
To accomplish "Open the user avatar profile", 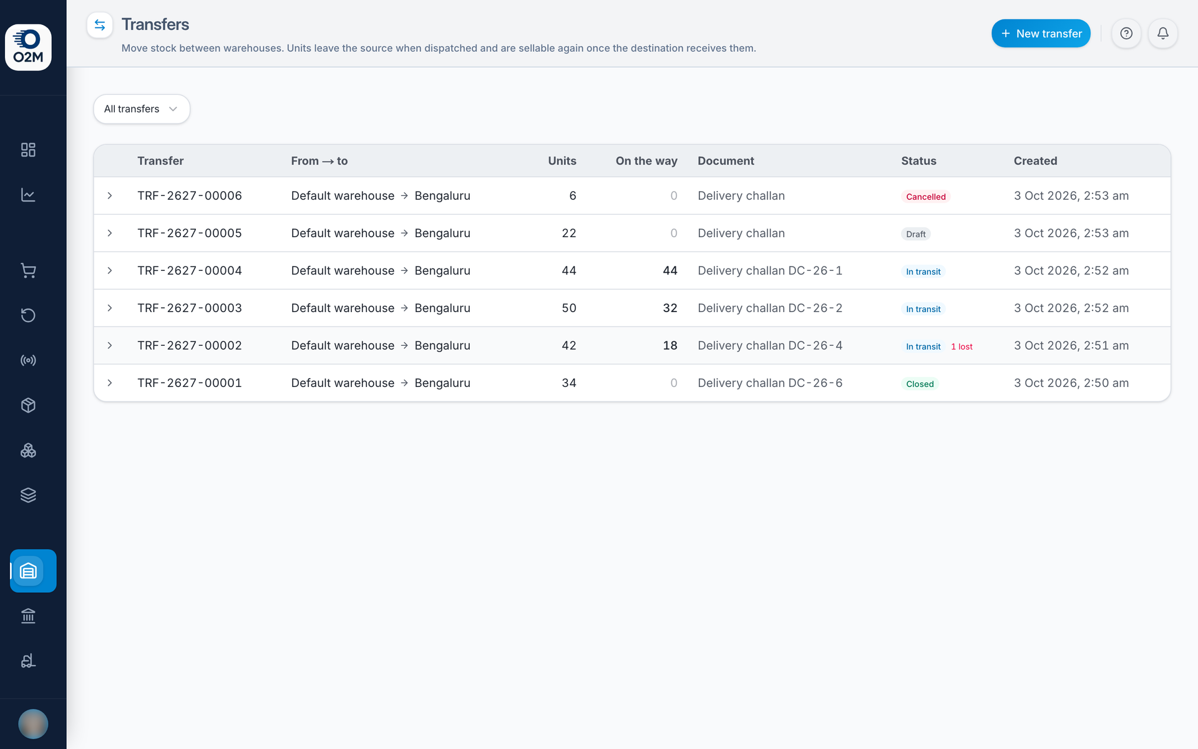I will (33, 724).
